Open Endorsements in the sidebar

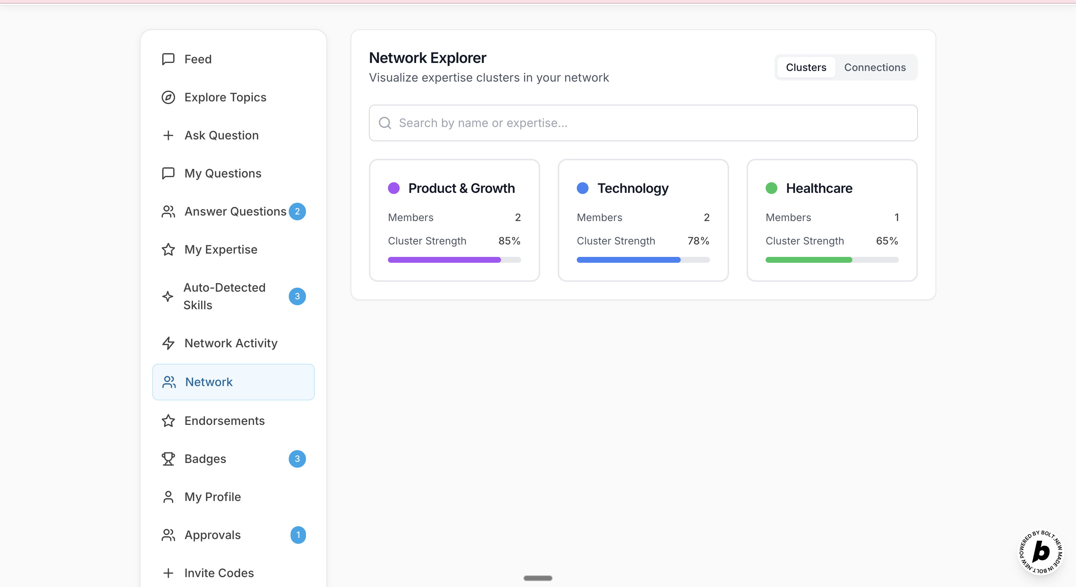tap(224, 421)
